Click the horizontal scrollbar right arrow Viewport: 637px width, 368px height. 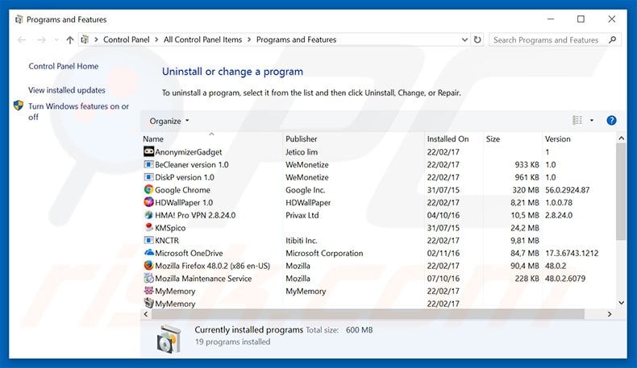tap(610, 314)
